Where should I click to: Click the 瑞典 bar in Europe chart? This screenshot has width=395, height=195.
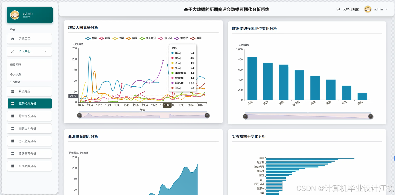(x=315, y=88)
